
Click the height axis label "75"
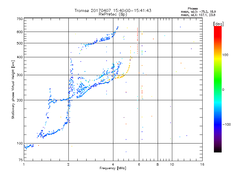click(21, 160)
